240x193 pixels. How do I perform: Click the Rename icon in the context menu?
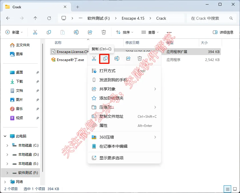(x=117, y=58)
